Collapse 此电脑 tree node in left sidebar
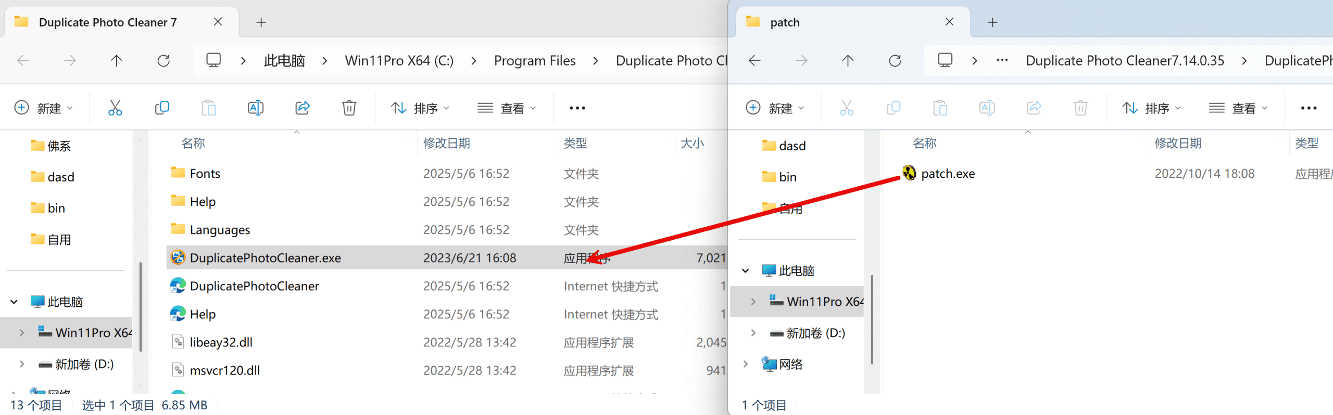 click(14, 302)
